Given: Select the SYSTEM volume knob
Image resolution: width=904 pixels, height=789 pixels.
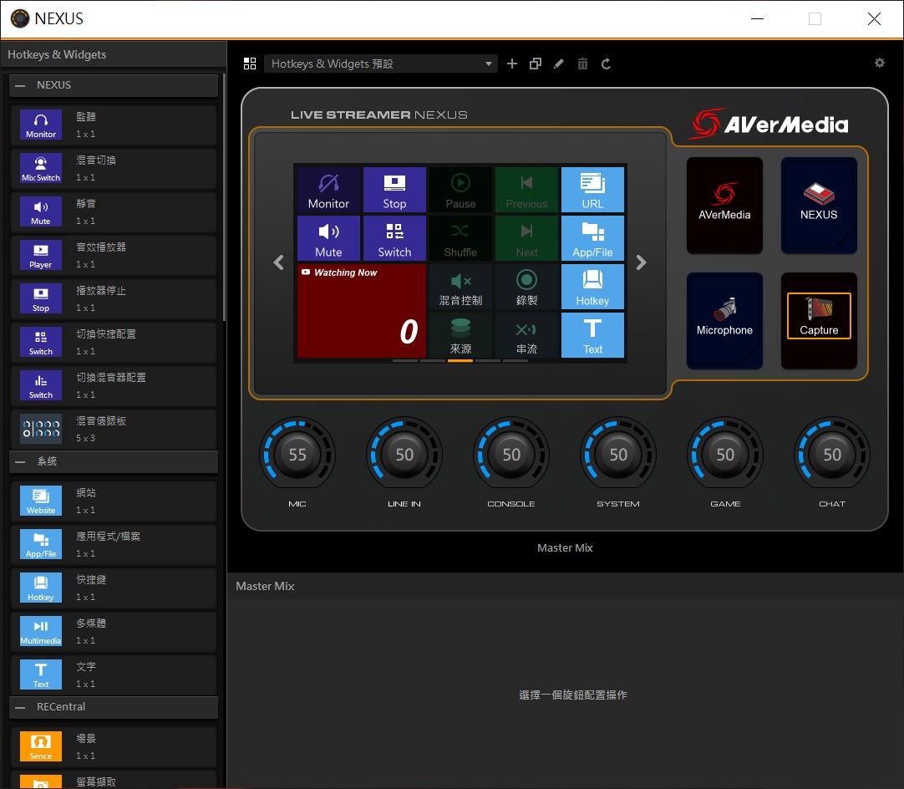Looking at the screenshot, I should point(618,455).
